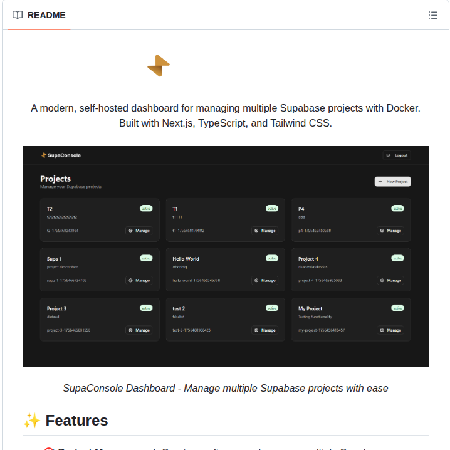Click the orange SupaConsole logo above the description
This screenshot has height=450, width=450.
click(159, 66)
